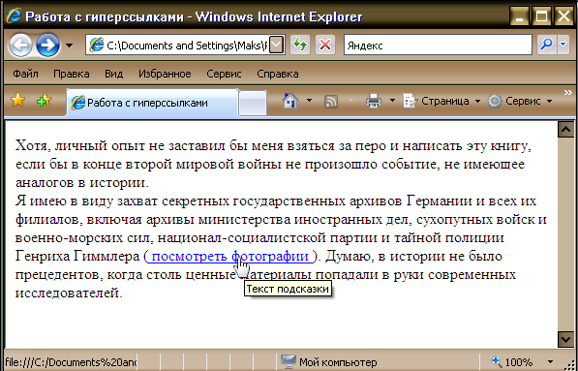Click the Forward navigation arrow
578x371 pixels.
(47, 46)
